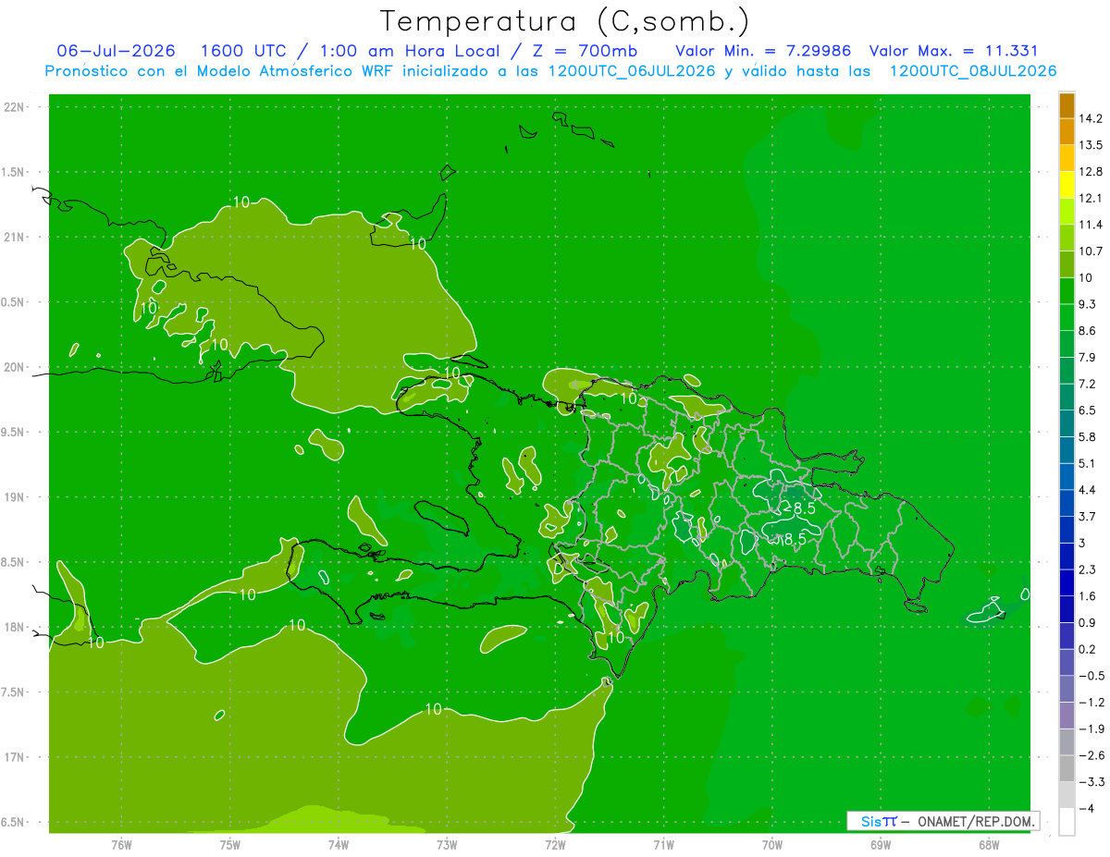The width and height of the screenshot is (1110, 857).
Task: Click '1:00 am Hora Local' text
Action: (x=412, y=51)
